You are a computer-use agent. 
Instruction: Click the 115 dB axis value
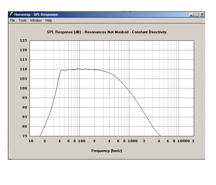pyautogui.click(x=23, y=60)
